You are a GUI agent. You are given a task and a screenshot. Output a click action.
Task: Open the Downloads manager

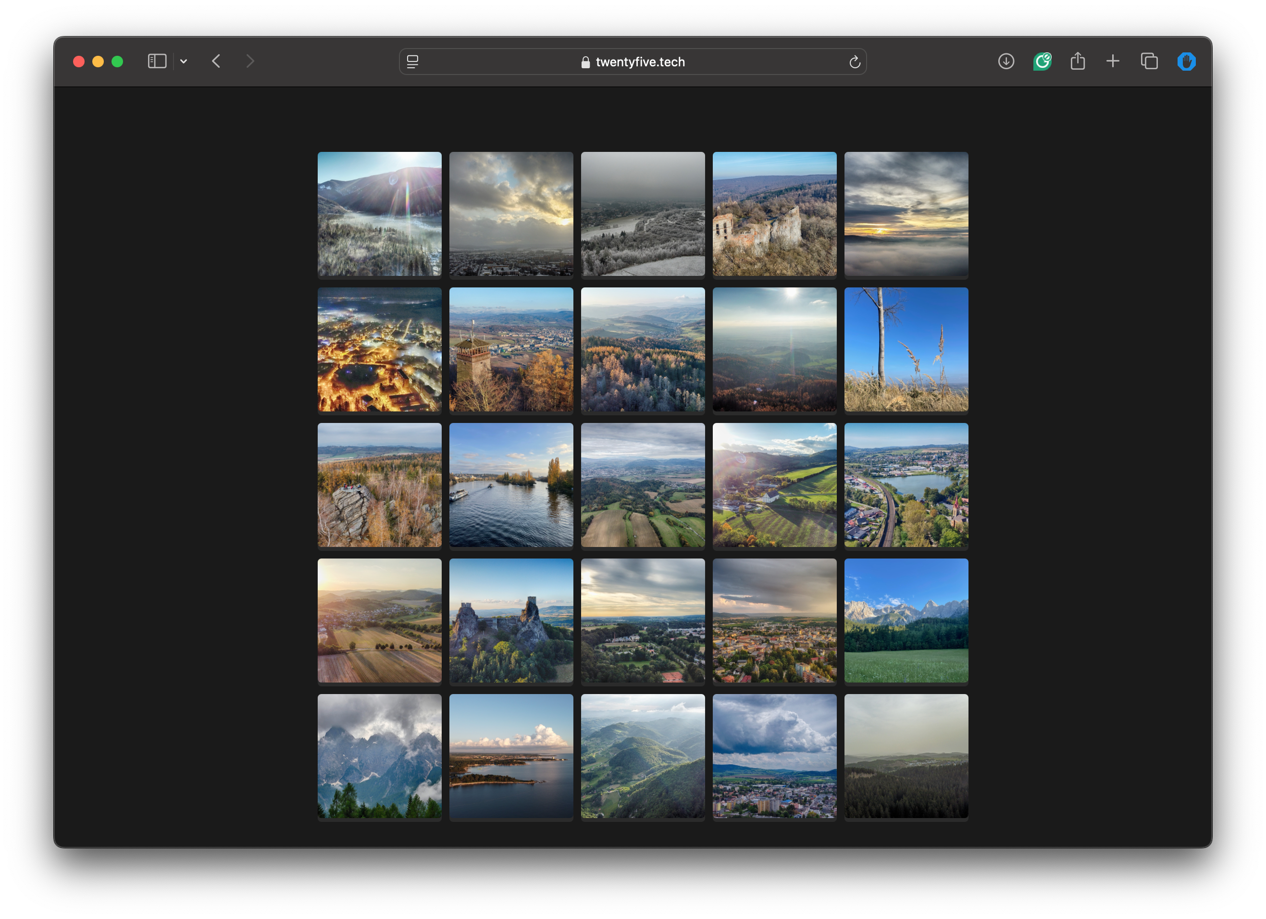(1006, 62)
